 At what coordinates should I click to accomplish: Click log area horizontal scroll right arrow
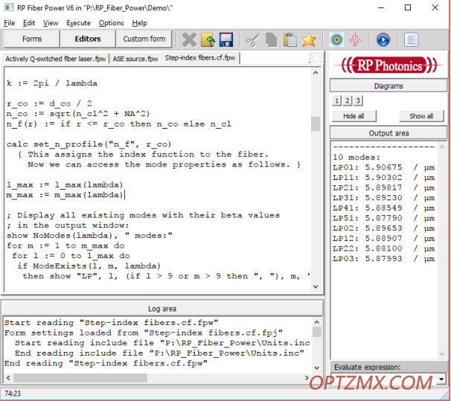click(x=307, y=378)
